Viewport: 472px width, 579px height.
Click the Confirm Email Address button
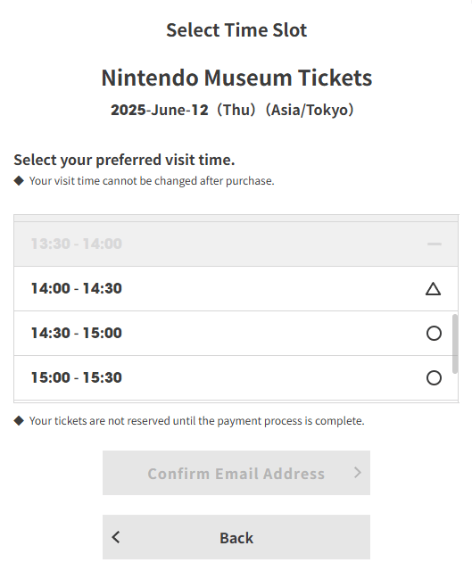236,473
